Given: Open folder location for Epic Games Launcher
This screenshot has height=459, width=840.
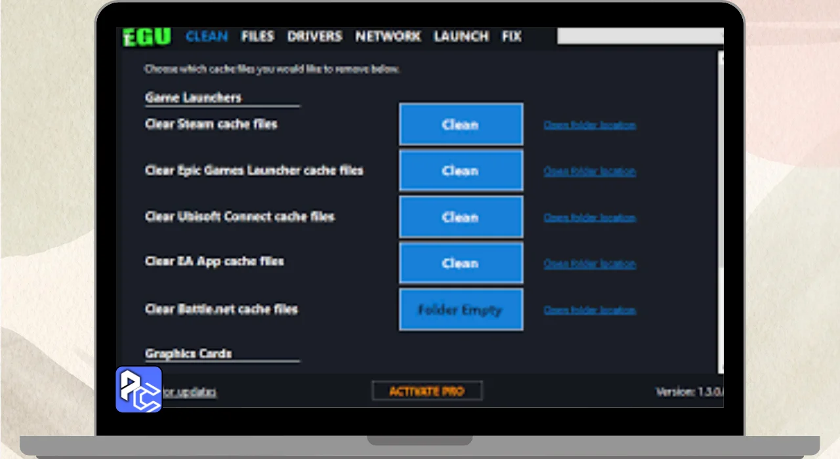Looking at the screenshot, I should coord(589,171).
